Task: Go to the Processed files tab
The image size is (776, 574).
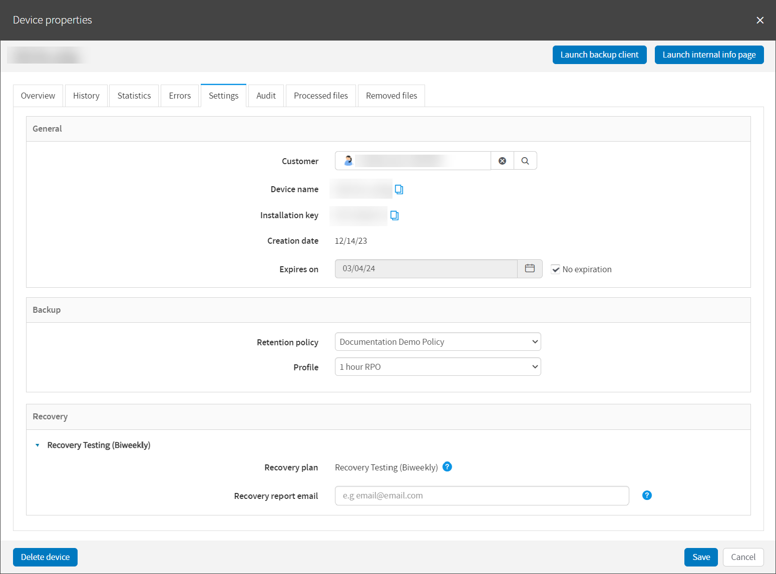Action: [x=320, y=96]
